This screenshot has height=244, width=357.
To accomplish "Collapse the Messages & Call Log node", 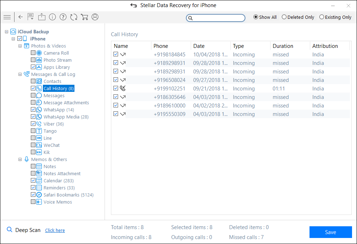I will tap(20, 74).
